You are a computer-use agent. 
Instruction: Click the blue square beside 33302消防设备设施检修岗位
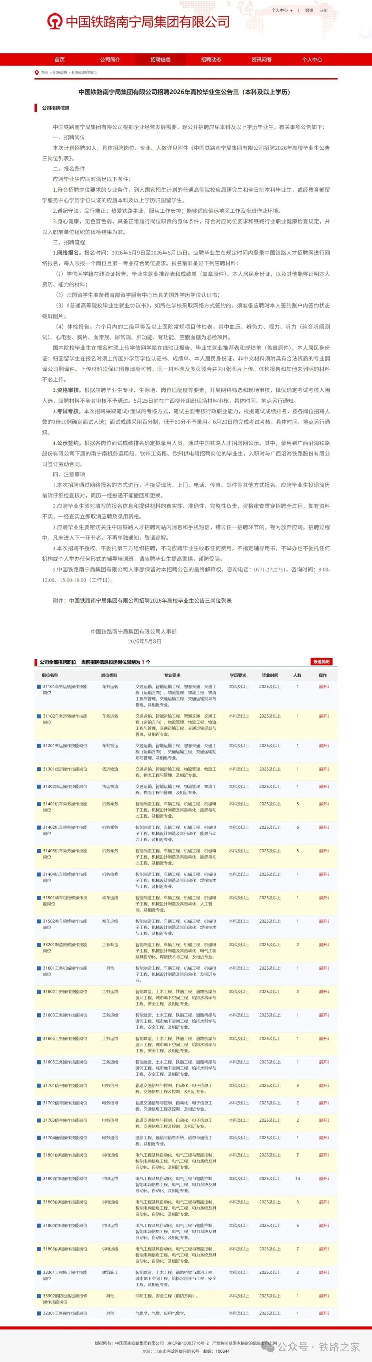39,1296
